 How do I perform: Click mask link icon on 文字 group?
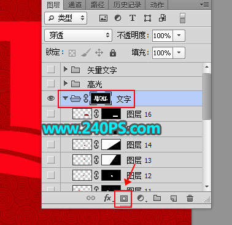click(x=86, y=99)
